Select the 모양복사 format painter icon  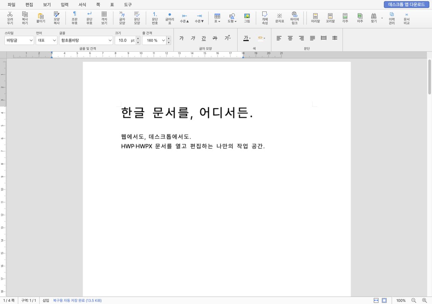[56, 18]
